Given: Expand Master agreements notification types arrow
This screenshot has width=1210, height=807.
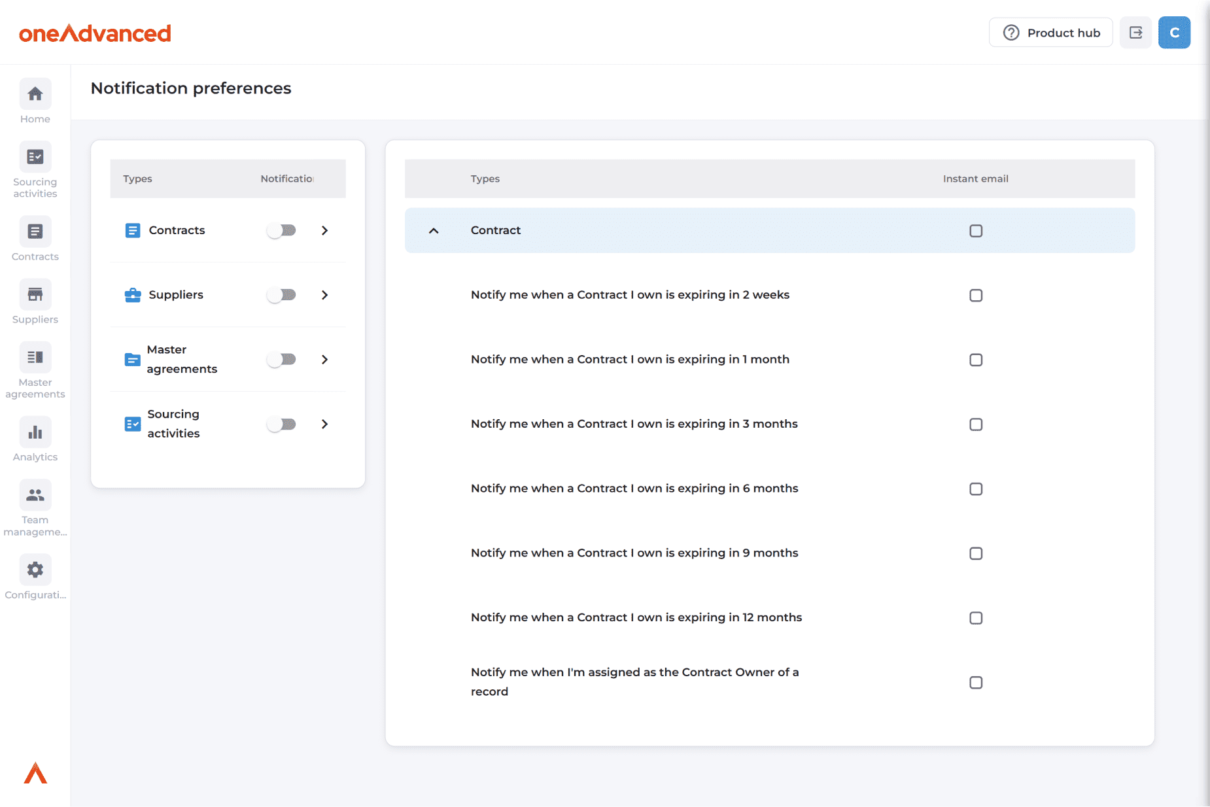Looking at the screenshot, I should click(324, 360).
